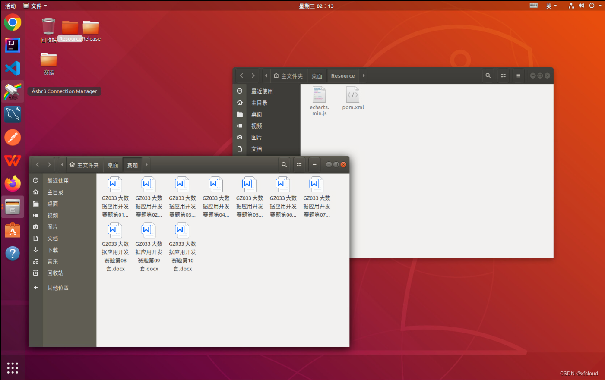The height and width of the screenshot is (380, 605).
Task: Open Files manager from the dock
Action: pos(13,207)
